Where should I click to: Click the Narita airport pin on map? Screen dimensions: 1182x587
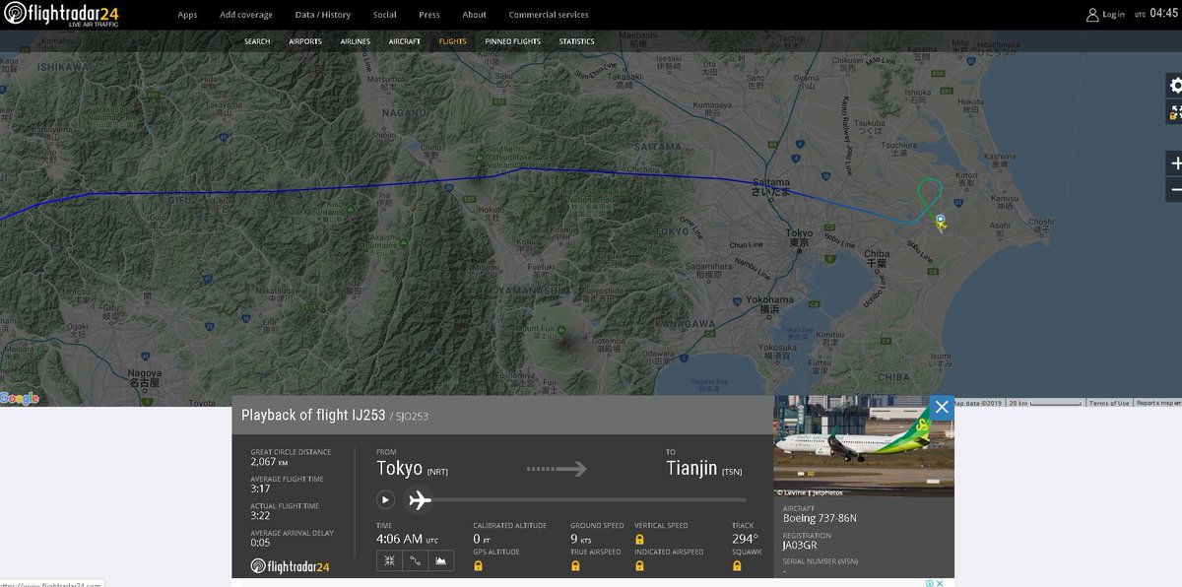(x=941, y=220)
